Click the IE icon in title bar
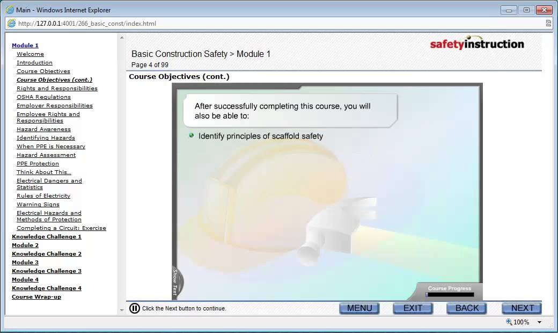This screenshot has height=333, width=558. tap(10, 10)
